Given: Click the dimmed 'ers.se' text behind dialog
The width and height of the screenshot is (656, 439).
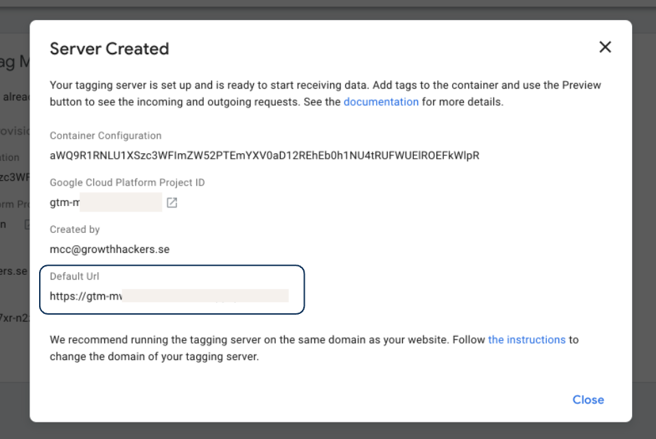Looking at the screenshot, I should [x=14, y=271].
